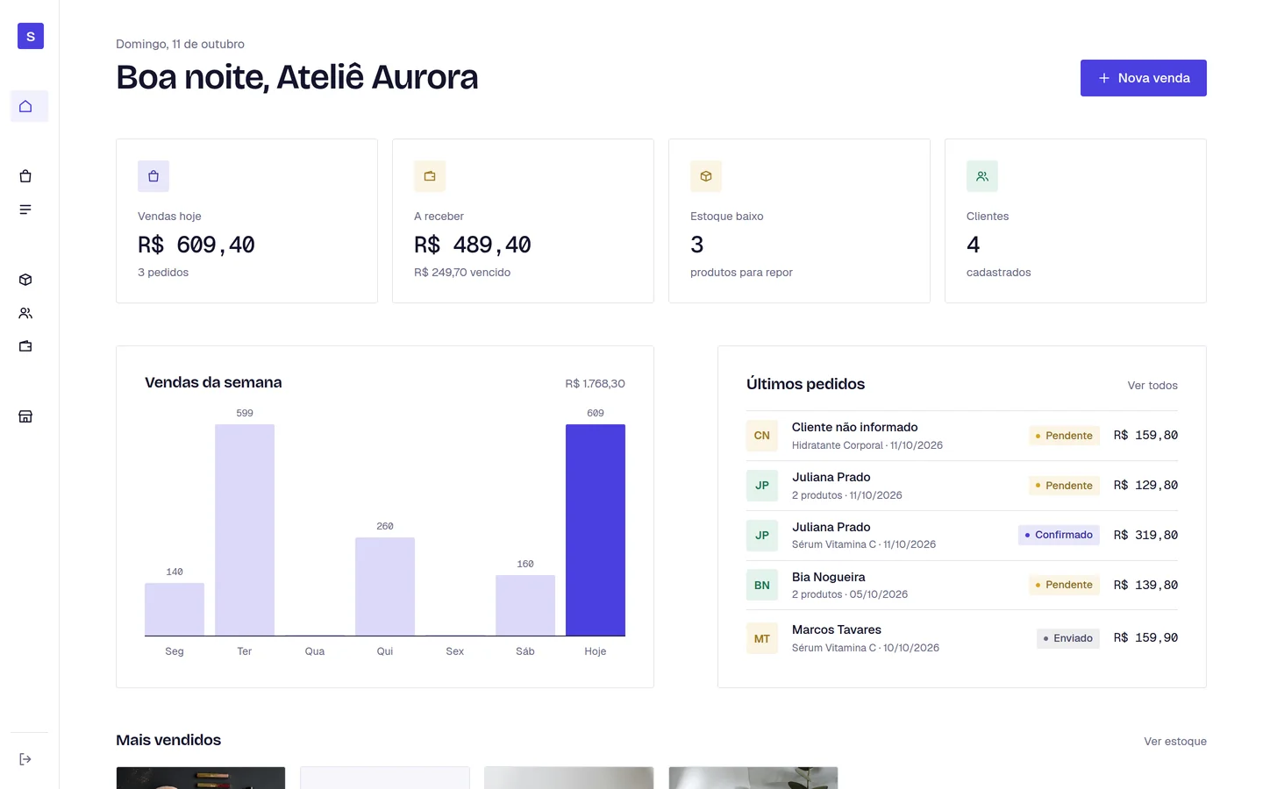Click the R$ 129,80 order amount

coord(1145,485)
